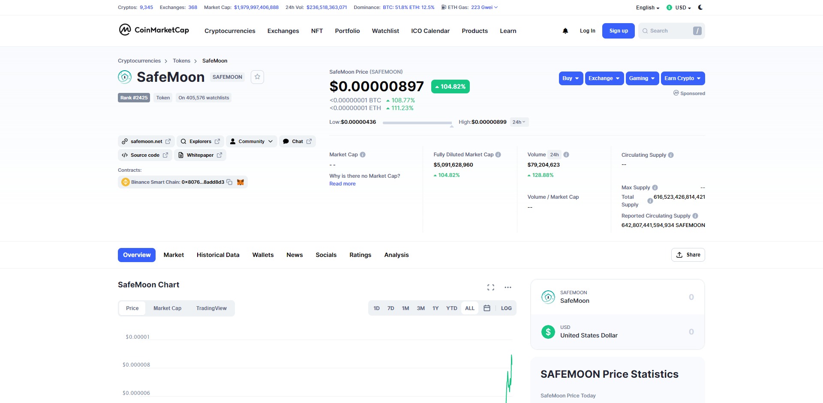Click the Circulating Supply info icon

(x=671, y=155)
